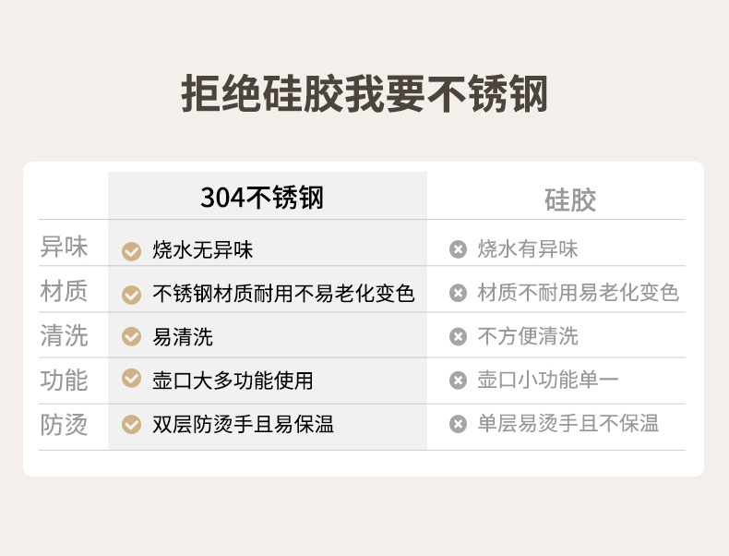Click the 功能 row label
The height and width of the screenshot is (556, 729).
tap(65, 380)
